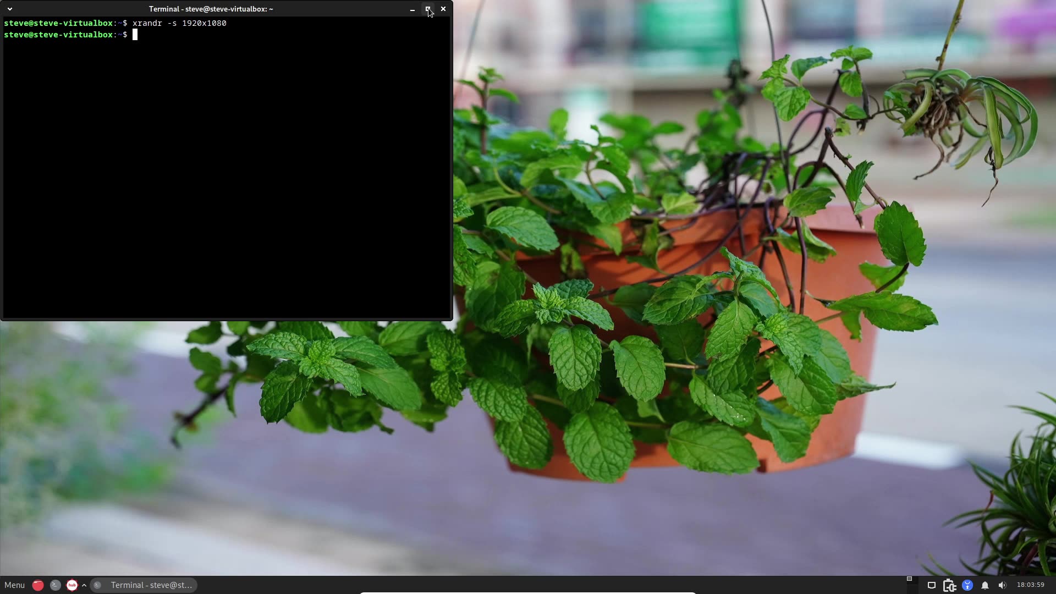1056x594 pixels.
Task: Open the blue update notifier icon
Action: [967, 585]
